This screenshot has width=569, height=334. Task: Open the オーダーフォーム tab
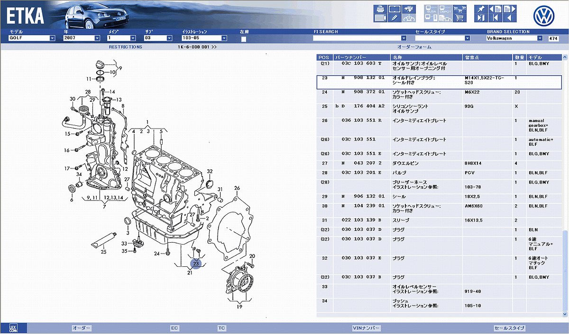pos(414,47)
